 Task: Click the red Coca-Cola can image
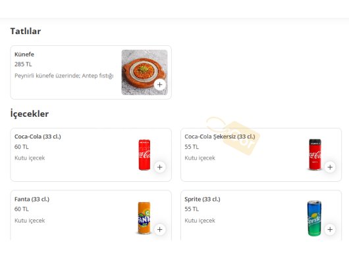[144, 155]
